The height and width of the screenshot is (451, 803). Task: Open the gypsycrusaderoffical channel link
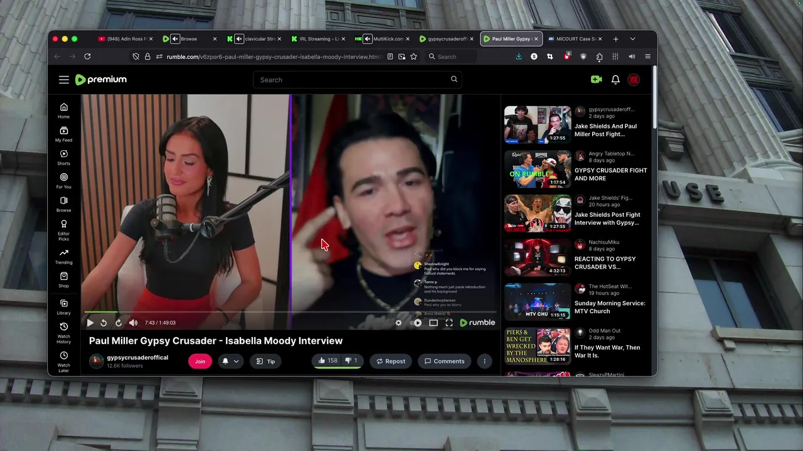[137, 358]
